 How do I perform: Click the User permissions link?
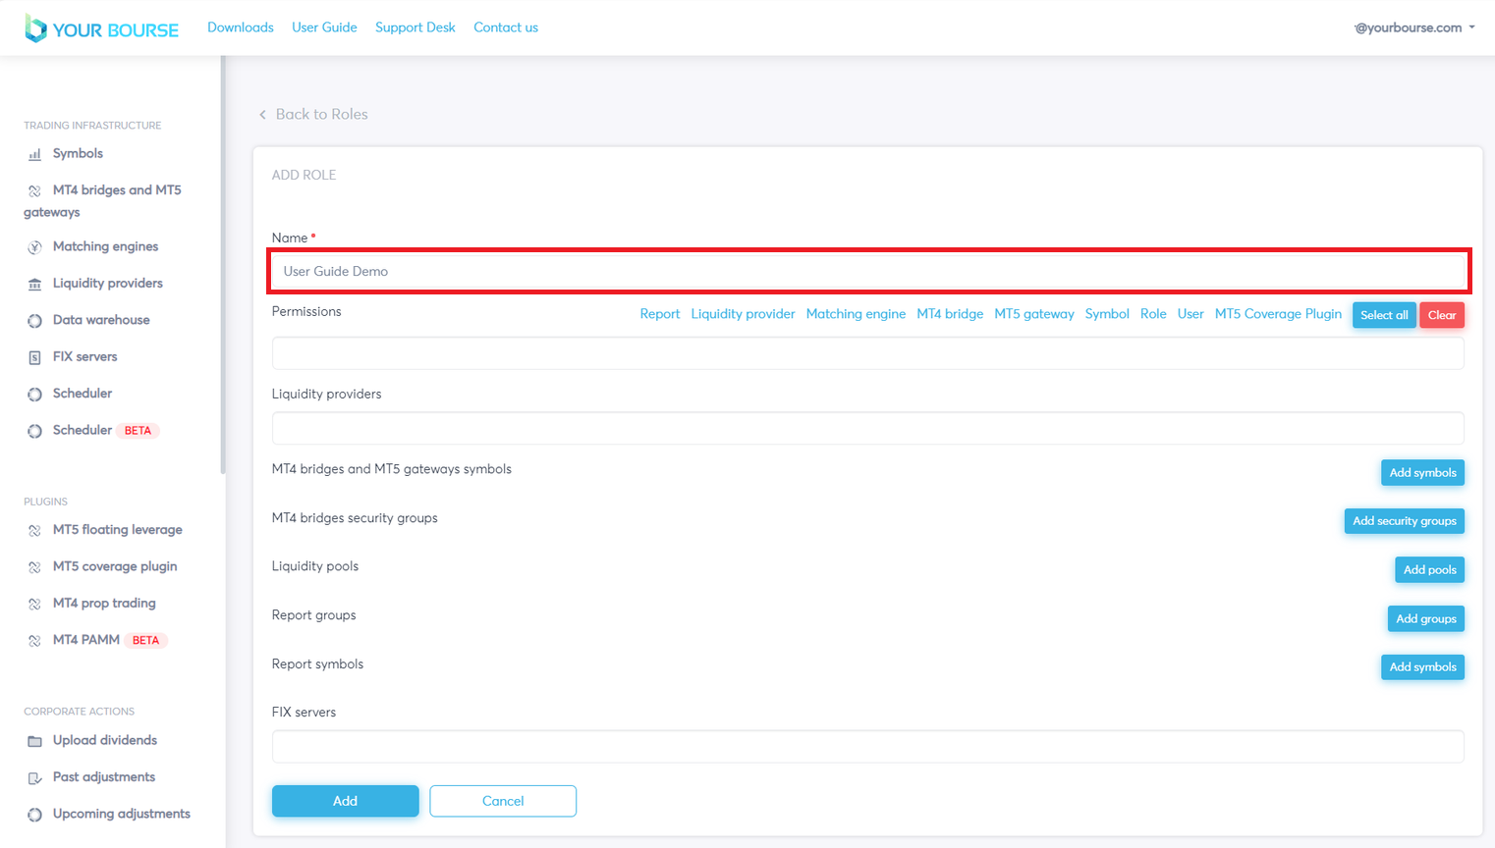(x=1190, y=314)
